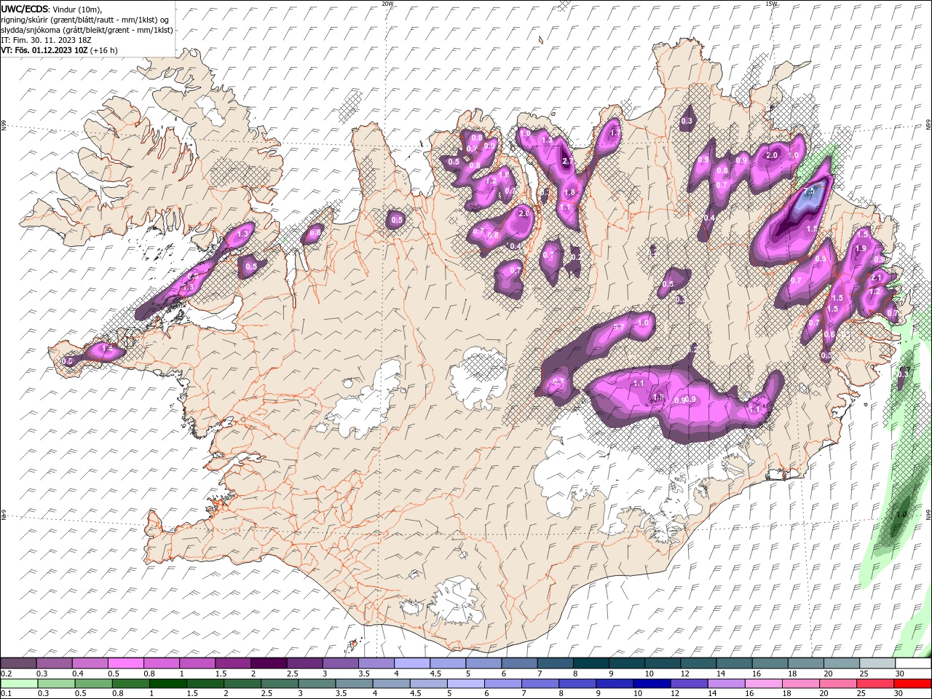Click the 2.5 mm swatch in the bottom rain scale
Screen dimensions: 932x699
pos(279,684)
